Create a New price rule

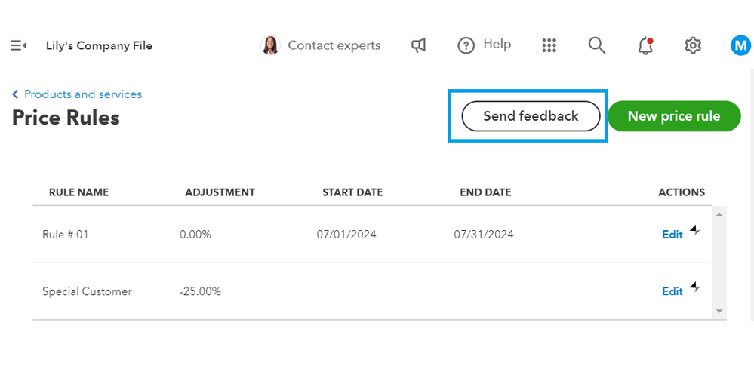(674, 116)
